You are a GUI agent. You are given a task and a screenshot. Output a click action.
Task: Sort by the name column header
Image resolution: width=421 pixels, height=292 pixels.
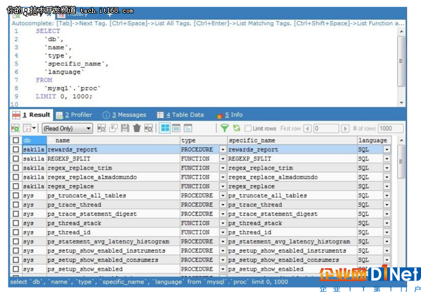(x=113, y=140)
